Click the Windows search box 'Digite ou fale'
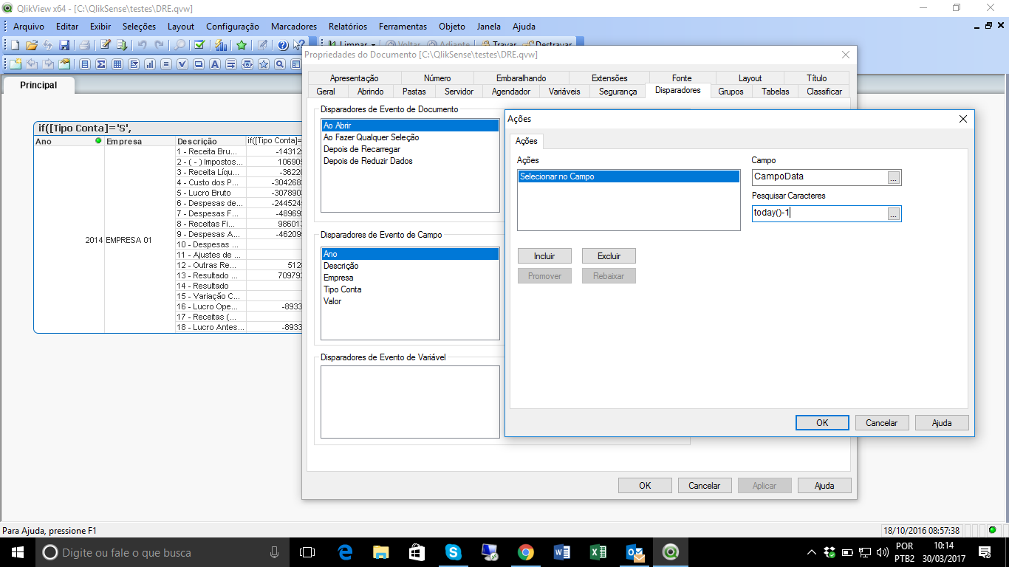This screenshot has height=567, width=1009. (x=160, y=552)
